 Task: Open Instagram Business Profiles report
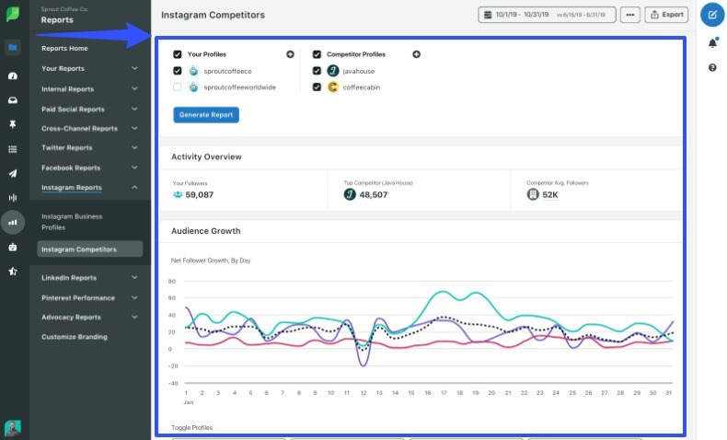pyautogui.click(x=72, y=222)
